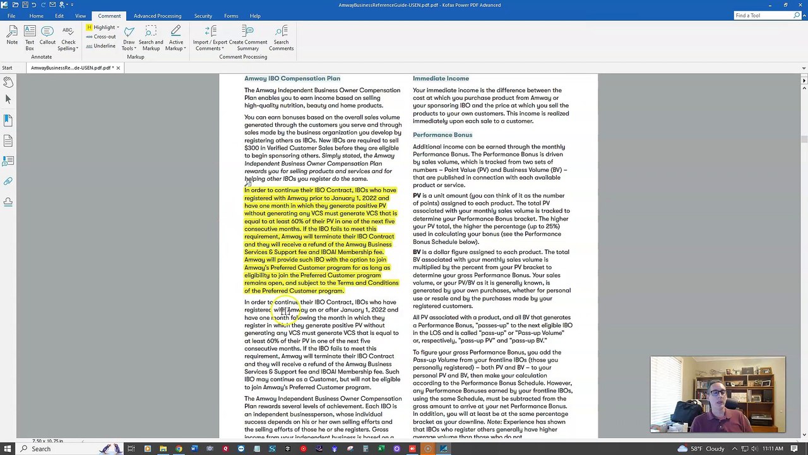This screenshot has width=808, height=455.
Task: Click the Active Markup pen icon
Action: pos(176,31)
